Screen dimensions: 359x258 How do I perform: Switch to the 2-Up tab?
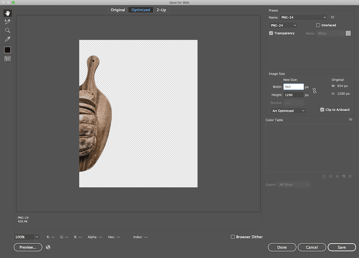pos(161,10)
